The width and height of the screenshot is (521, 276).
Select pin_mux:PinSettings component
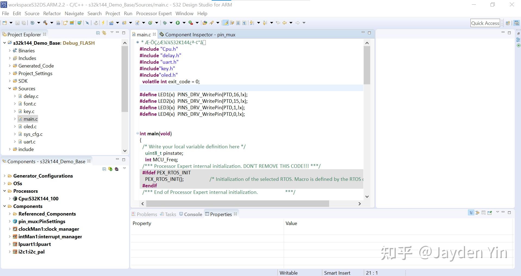(x=42, y=221)
